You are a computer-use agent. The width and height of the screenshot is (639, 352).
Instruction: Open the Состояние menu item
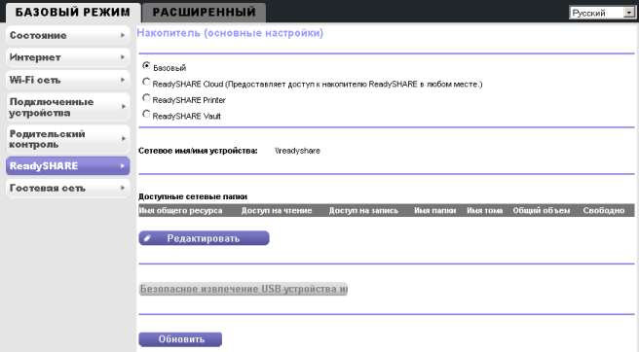pyautogui.click(x=67, y=35)
